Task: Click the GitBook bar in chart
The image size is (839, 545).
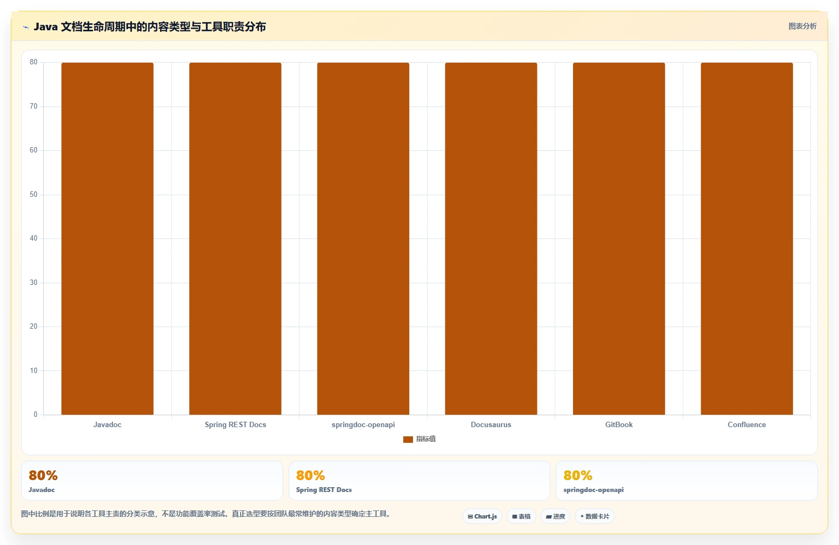Action: point(619,238)
